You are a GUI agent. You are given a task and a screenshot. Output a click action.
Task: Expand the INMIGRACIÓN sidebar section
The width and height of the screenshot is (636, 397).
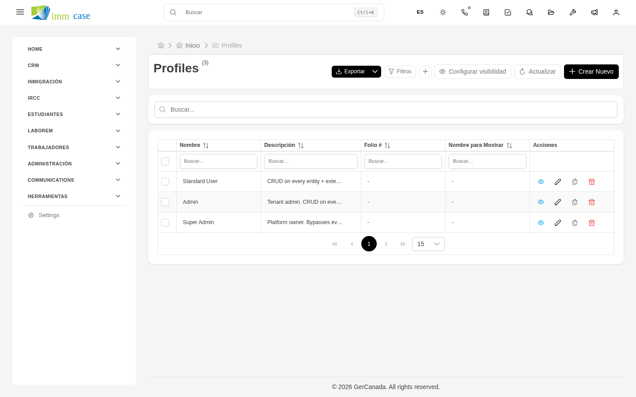(74, 82)
